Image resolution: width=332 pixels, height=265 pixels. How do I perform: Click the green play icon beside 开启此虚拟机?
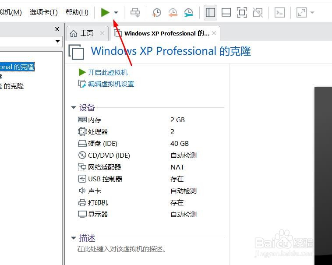pos(82,72)
